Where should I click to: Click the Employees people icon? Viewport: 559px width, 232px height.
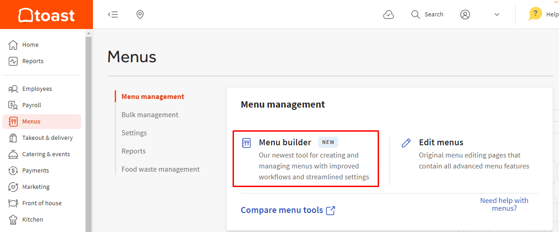[13, 89]
